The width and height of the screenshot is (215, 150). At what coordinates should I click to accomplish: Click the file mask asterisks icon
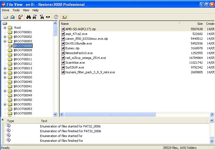tap(48, 17)
